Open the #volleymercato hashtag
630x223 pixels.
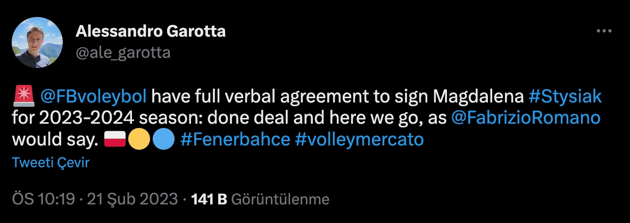[x=359, y=140]
